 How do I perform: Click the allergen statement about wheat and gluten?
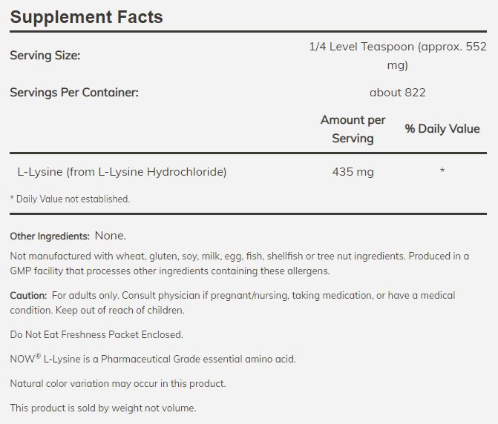(x=200, y=256)
